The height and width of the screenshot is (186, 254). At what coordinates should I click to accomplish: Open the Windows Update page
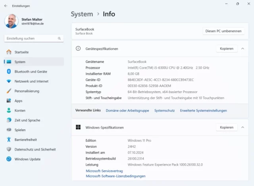click(x=34, y=159)
